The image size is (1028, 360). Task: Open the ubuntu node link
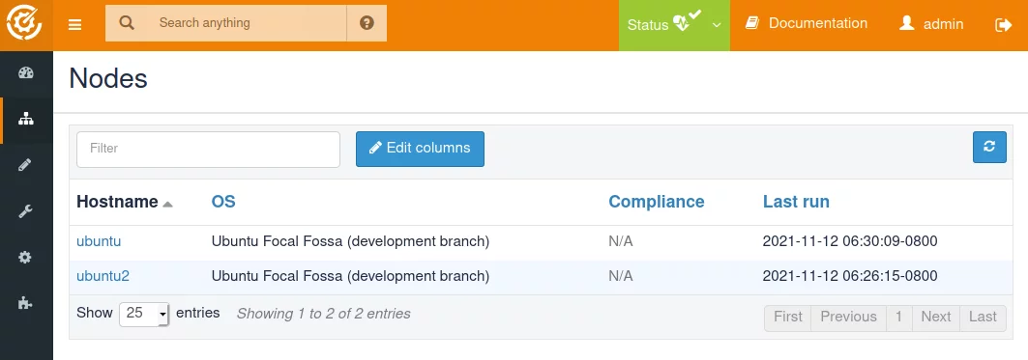(99, 241)
